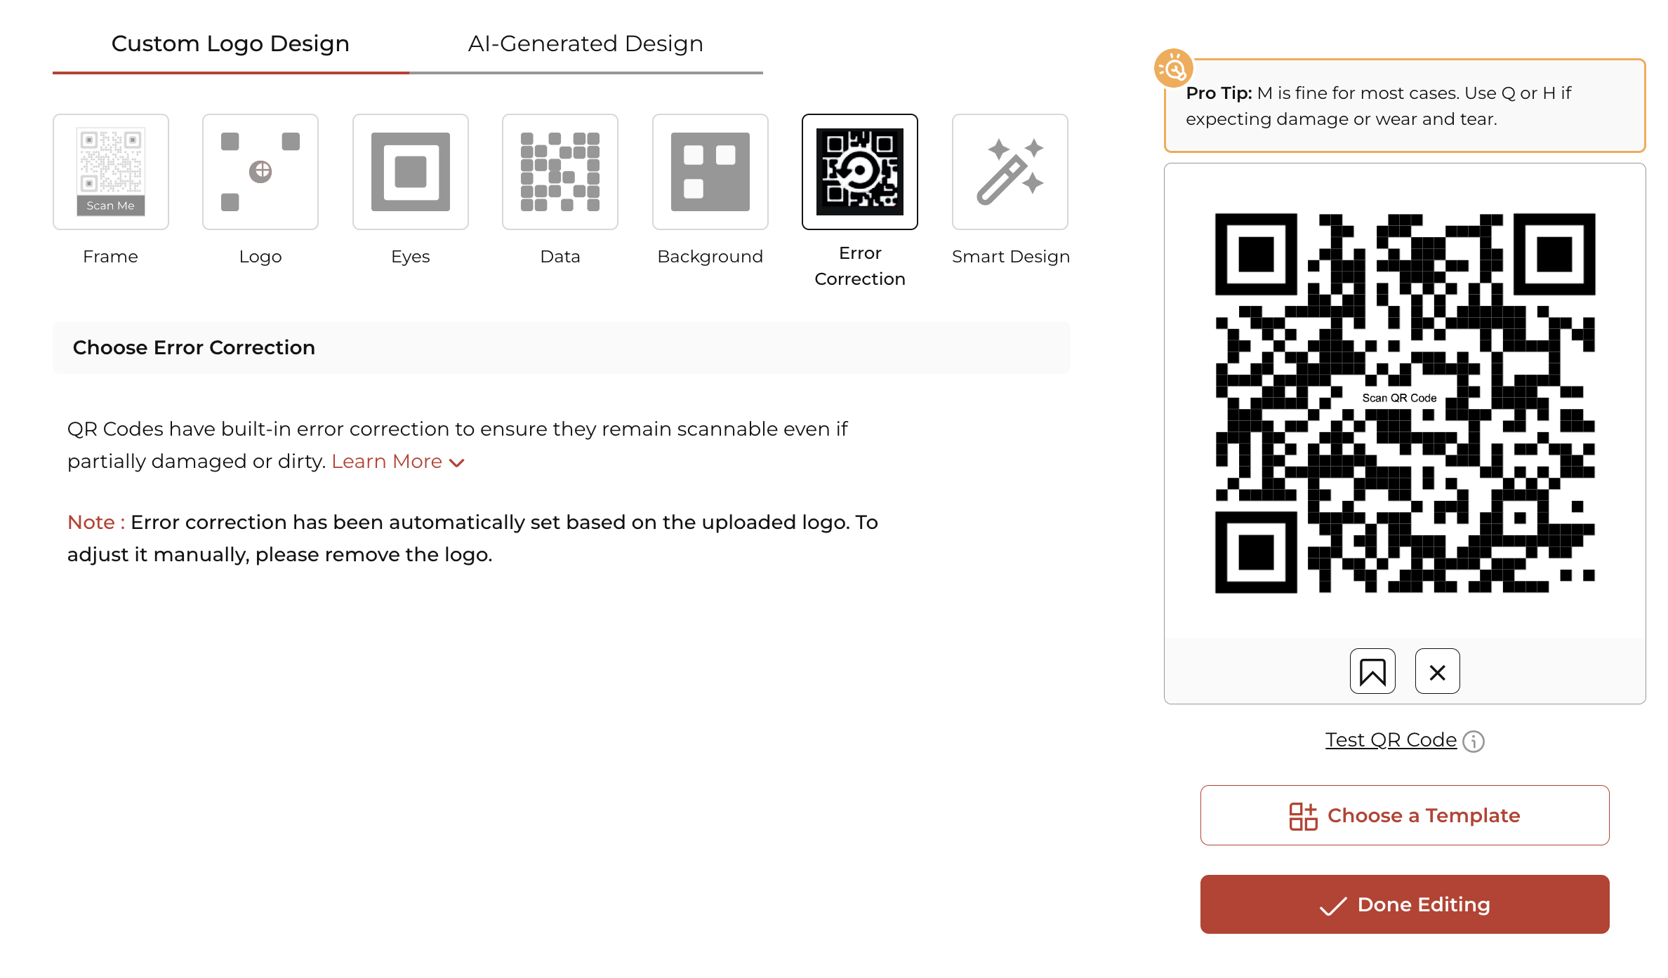Expand the Learn More link

pos(398,462)
